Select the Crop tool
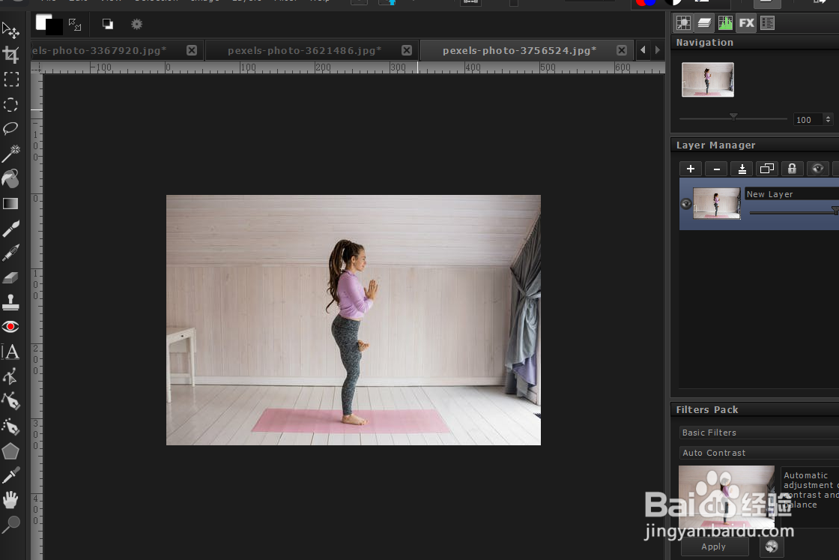839x560 pixels. (10, 54)
